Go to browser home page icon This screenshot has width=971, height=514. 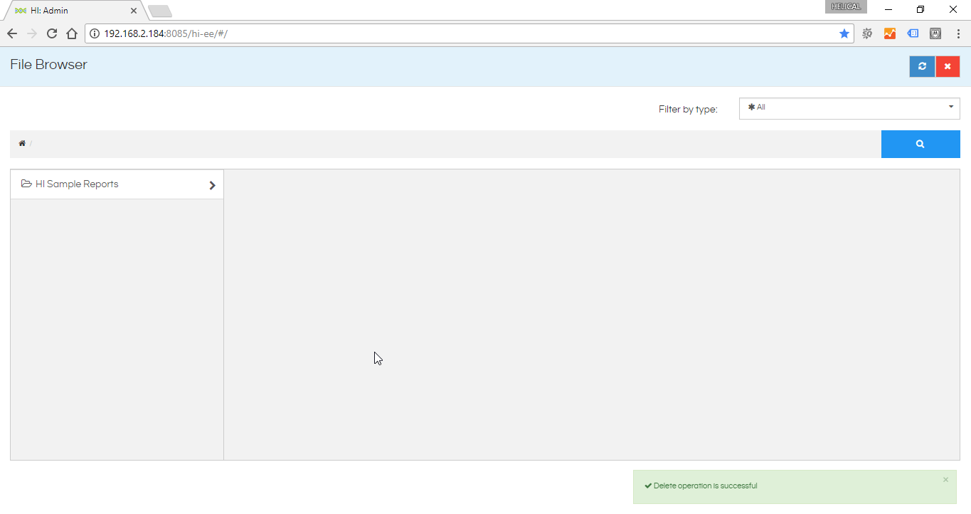point(72,33)
